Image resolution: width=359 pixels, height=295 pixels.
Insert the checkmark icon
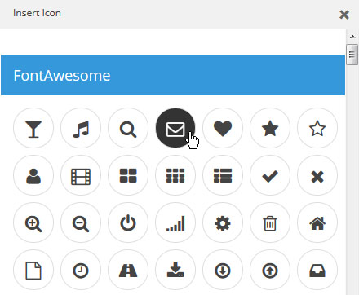[270, 175]
